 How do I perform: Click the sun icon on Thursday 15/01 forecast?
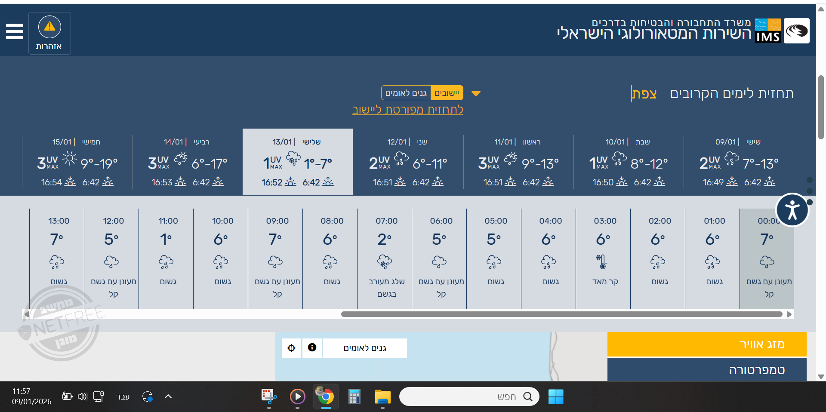pos(69,159)
